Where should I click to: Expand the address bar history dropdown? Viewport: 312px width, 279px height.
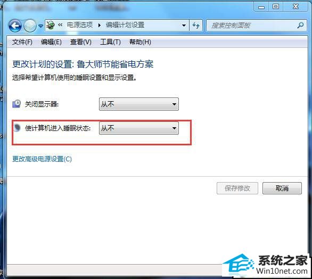(184, 25)
